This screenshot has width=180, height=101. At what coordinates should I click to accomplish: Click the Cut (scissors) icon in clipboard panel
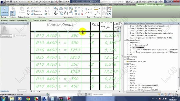28,8
